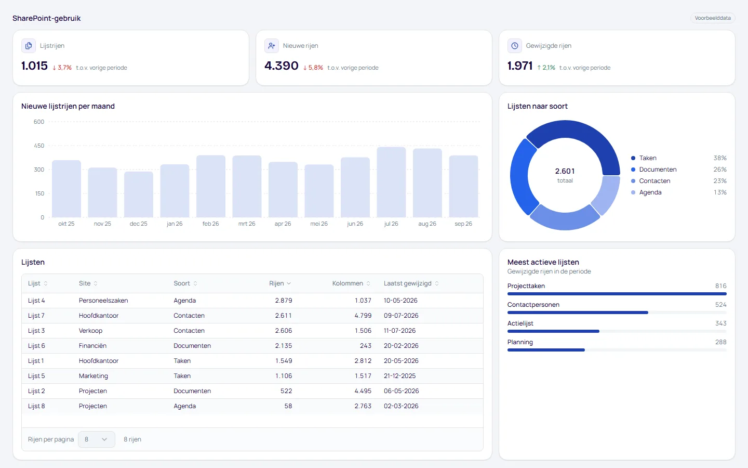The width and height of the screenshot is (748, 468).
Task: Open the Rijen per pagina dropdown
Action: click(x=97, y=439)
